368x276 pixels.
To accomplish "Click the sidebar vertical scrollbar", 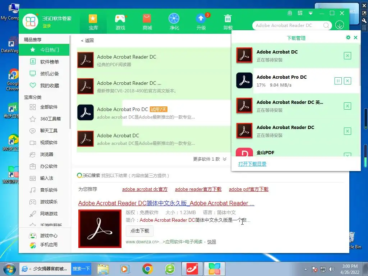I will point(70,82).
